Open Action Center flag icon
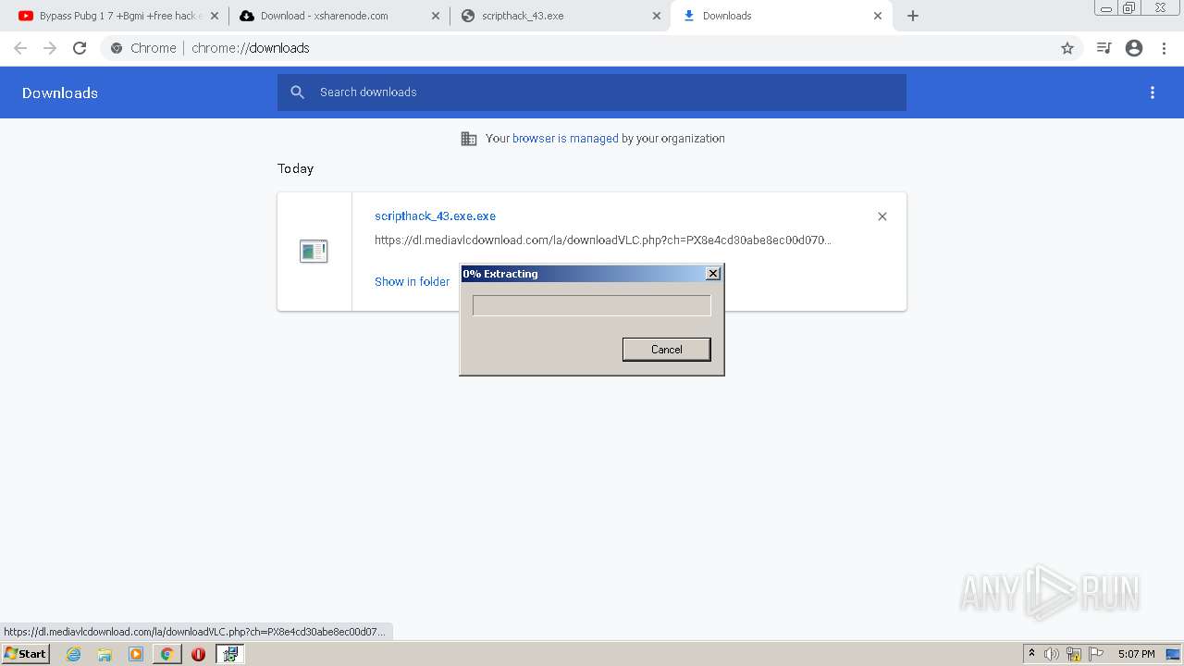 coord(1096,654)
